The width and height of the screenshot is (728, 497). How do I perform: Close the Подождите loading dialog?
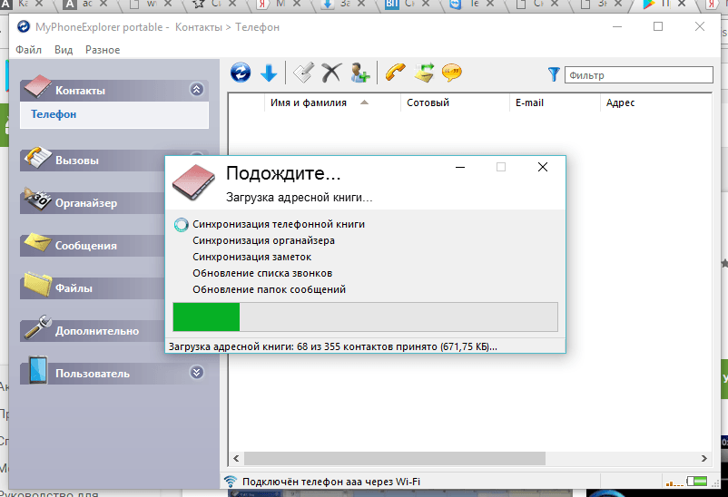[x=542, y=168]
